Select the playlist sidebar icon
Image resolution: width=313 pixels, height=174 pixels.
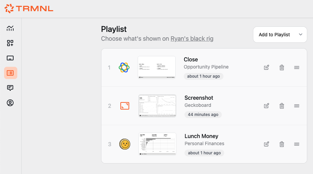[11, 73]
